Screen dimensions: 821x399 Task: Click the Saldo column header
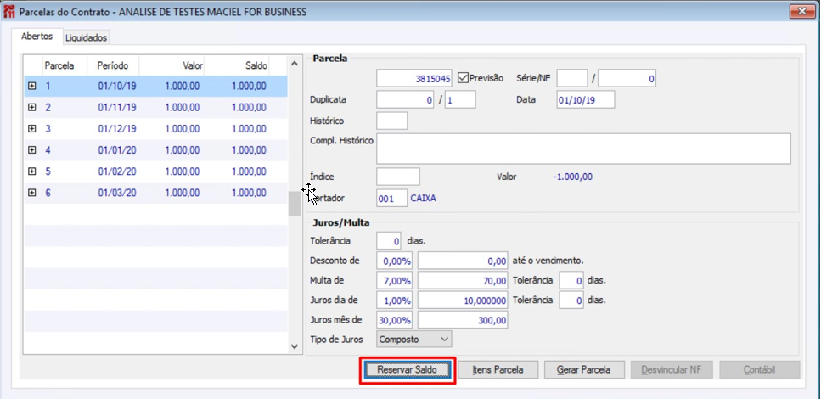[237, 66]
